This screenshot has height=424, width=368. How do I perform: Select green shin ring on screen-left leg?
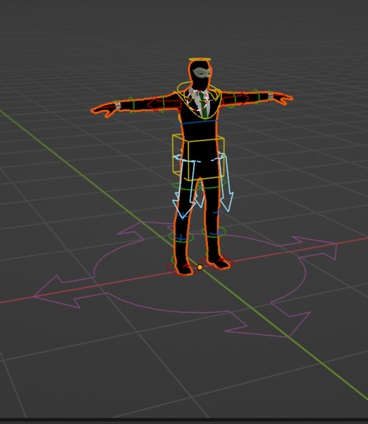click(181, 237)
